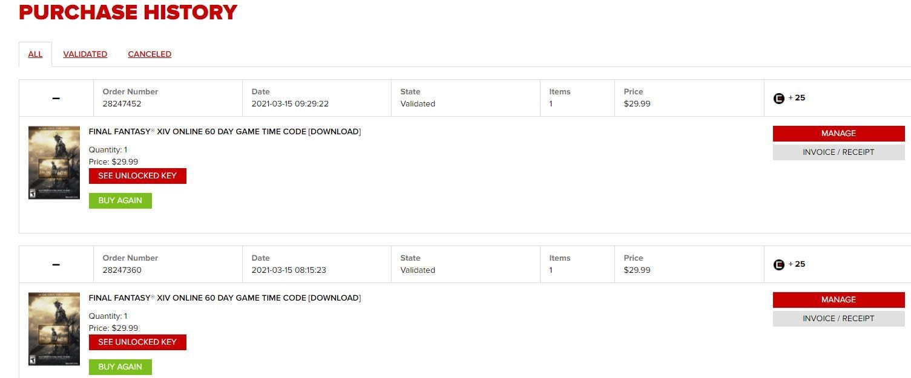
Task: Switch to the Validated tab
Action: click(x=85, y=54)
